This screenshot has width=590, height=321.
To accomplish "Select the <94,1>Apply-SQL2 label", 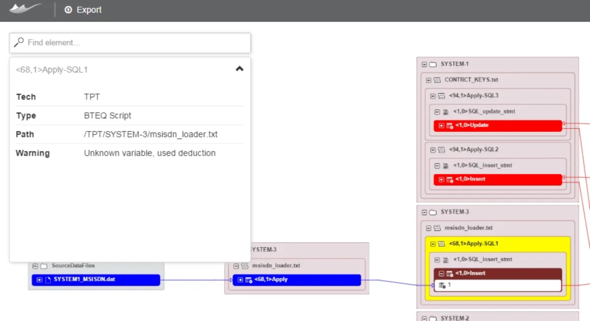I will point(473,149).
